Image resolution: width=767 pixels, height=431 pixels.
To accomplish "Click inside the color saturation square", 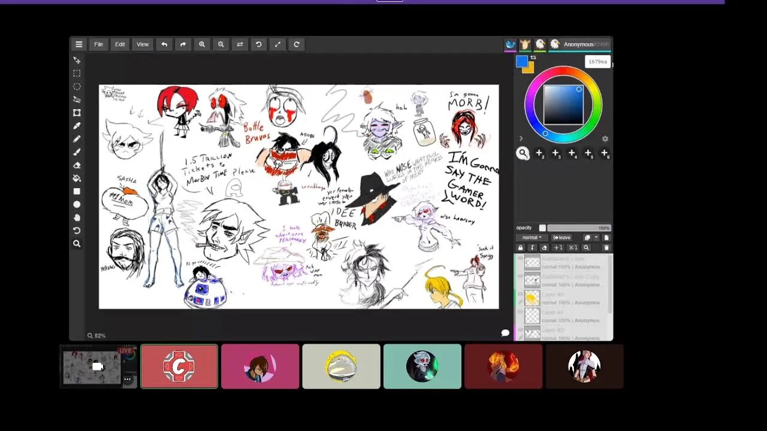I will pos(563,105).
